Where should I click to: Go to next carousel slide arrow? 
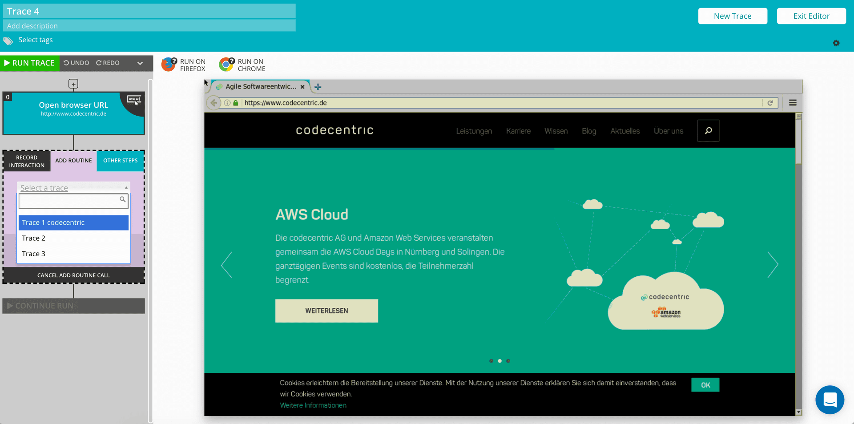click(x=773, y=265)
